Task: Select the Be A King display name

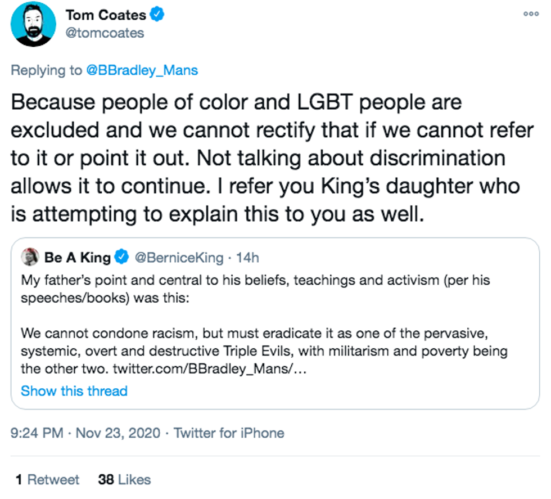Action: tap(78, 258)
